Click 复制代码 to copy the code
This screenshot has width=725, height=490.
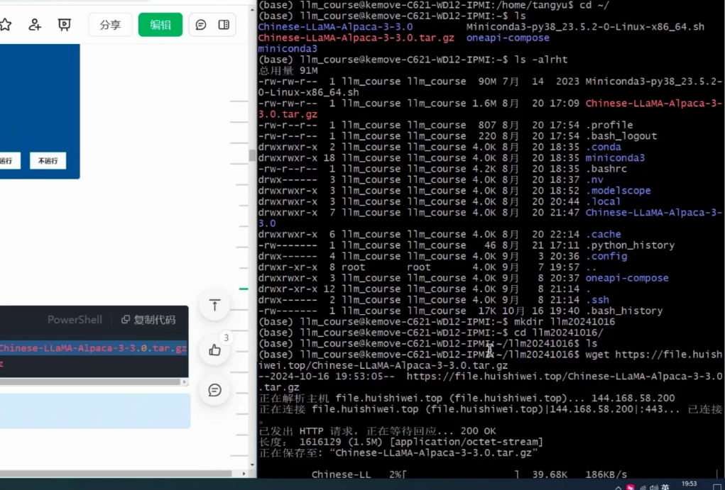(x=148, y=320)
